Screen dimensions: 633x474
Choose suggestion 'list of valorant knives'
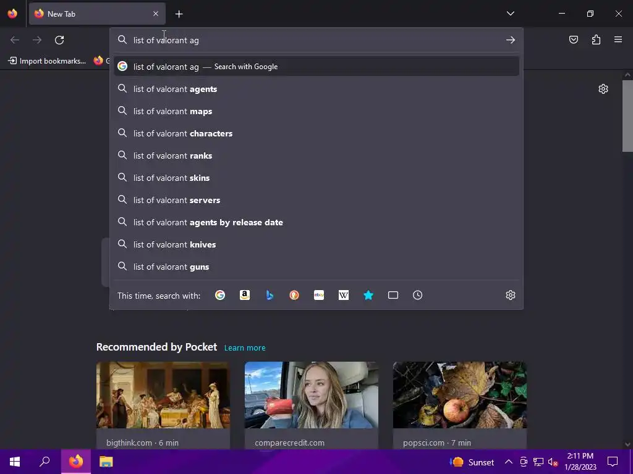pyautogui.click(x=316, y=244)
